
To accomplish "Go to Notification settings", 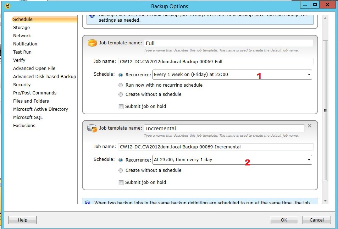I will tap(25, 44).
